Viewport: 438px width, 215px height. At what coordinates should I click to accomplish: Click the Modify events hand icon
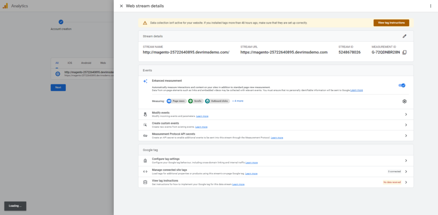coord(145,114)
